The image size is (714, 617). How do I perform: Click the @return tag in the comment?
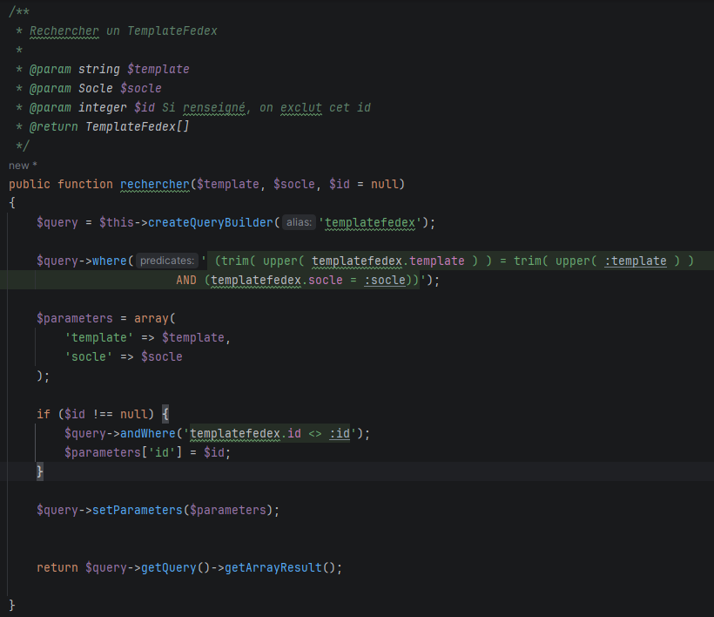(x=53, y=126)
